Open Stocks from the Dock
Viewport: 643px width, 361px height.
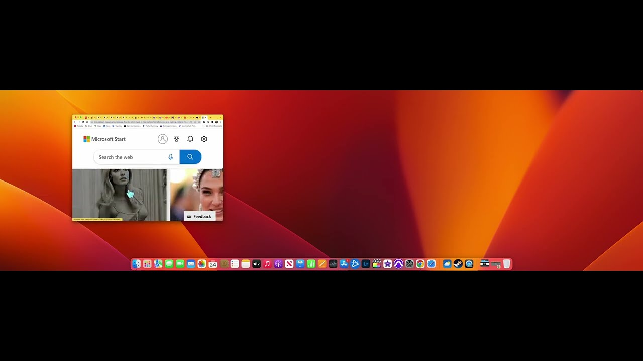pos(333,264)
